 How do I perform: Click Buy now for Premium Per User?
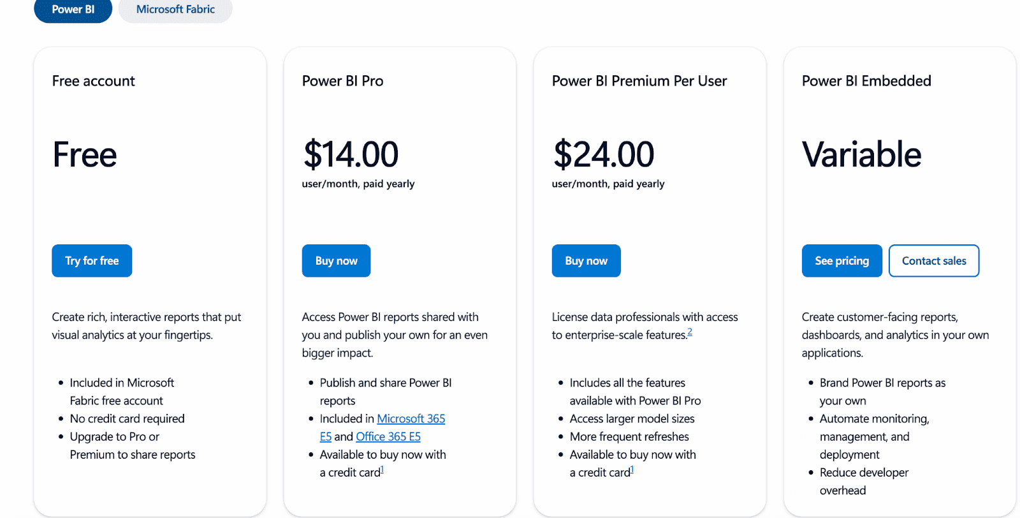(x=585, y=260)
